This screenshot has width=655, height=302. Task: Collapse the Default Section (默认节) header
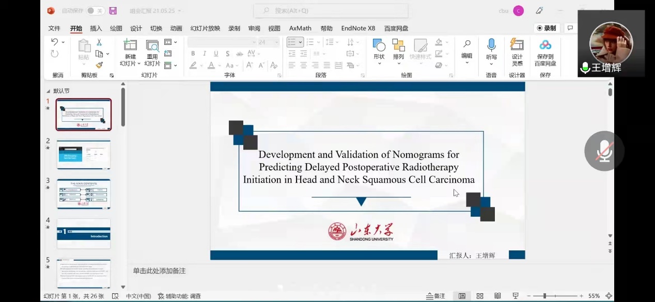coord(49,91)
